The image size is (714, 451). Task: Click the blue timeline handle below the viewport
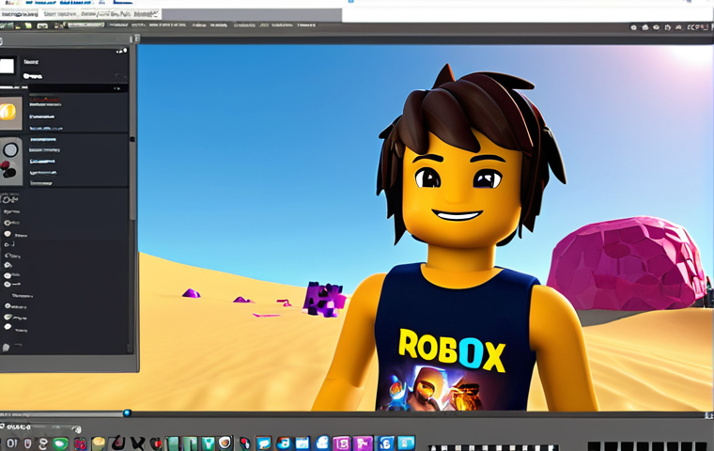[127, 413]
